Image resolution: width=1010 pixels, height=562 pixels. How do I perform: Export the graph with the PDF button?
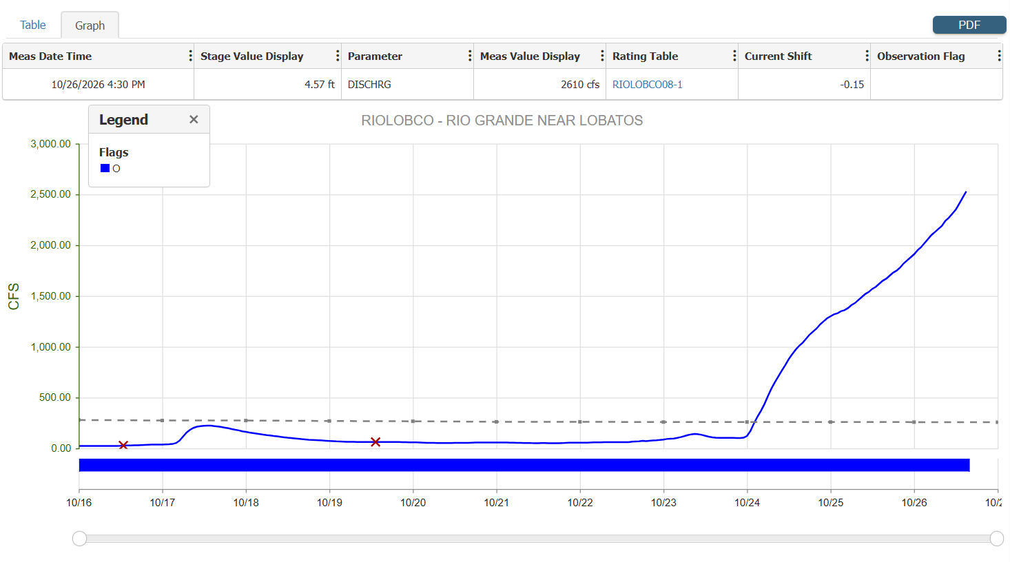click(969, 25)
